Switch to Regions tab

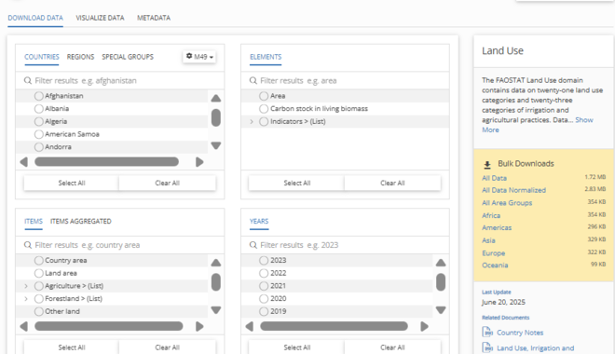[80, 57]
